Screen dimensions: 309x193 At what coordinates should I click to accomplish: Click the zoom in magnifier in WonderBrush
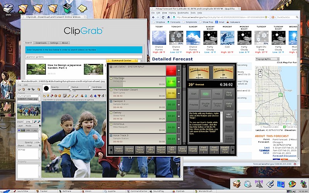35,122
